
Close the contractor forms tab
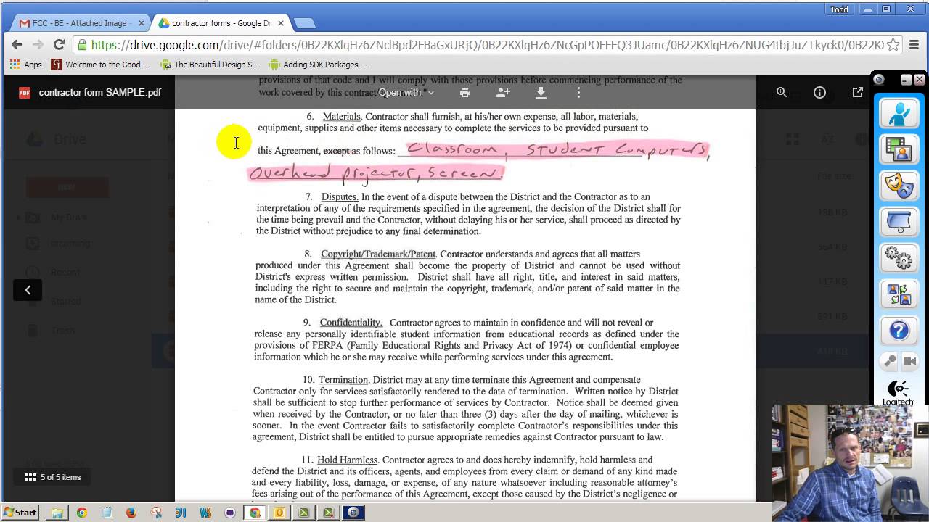click(280, 23)
